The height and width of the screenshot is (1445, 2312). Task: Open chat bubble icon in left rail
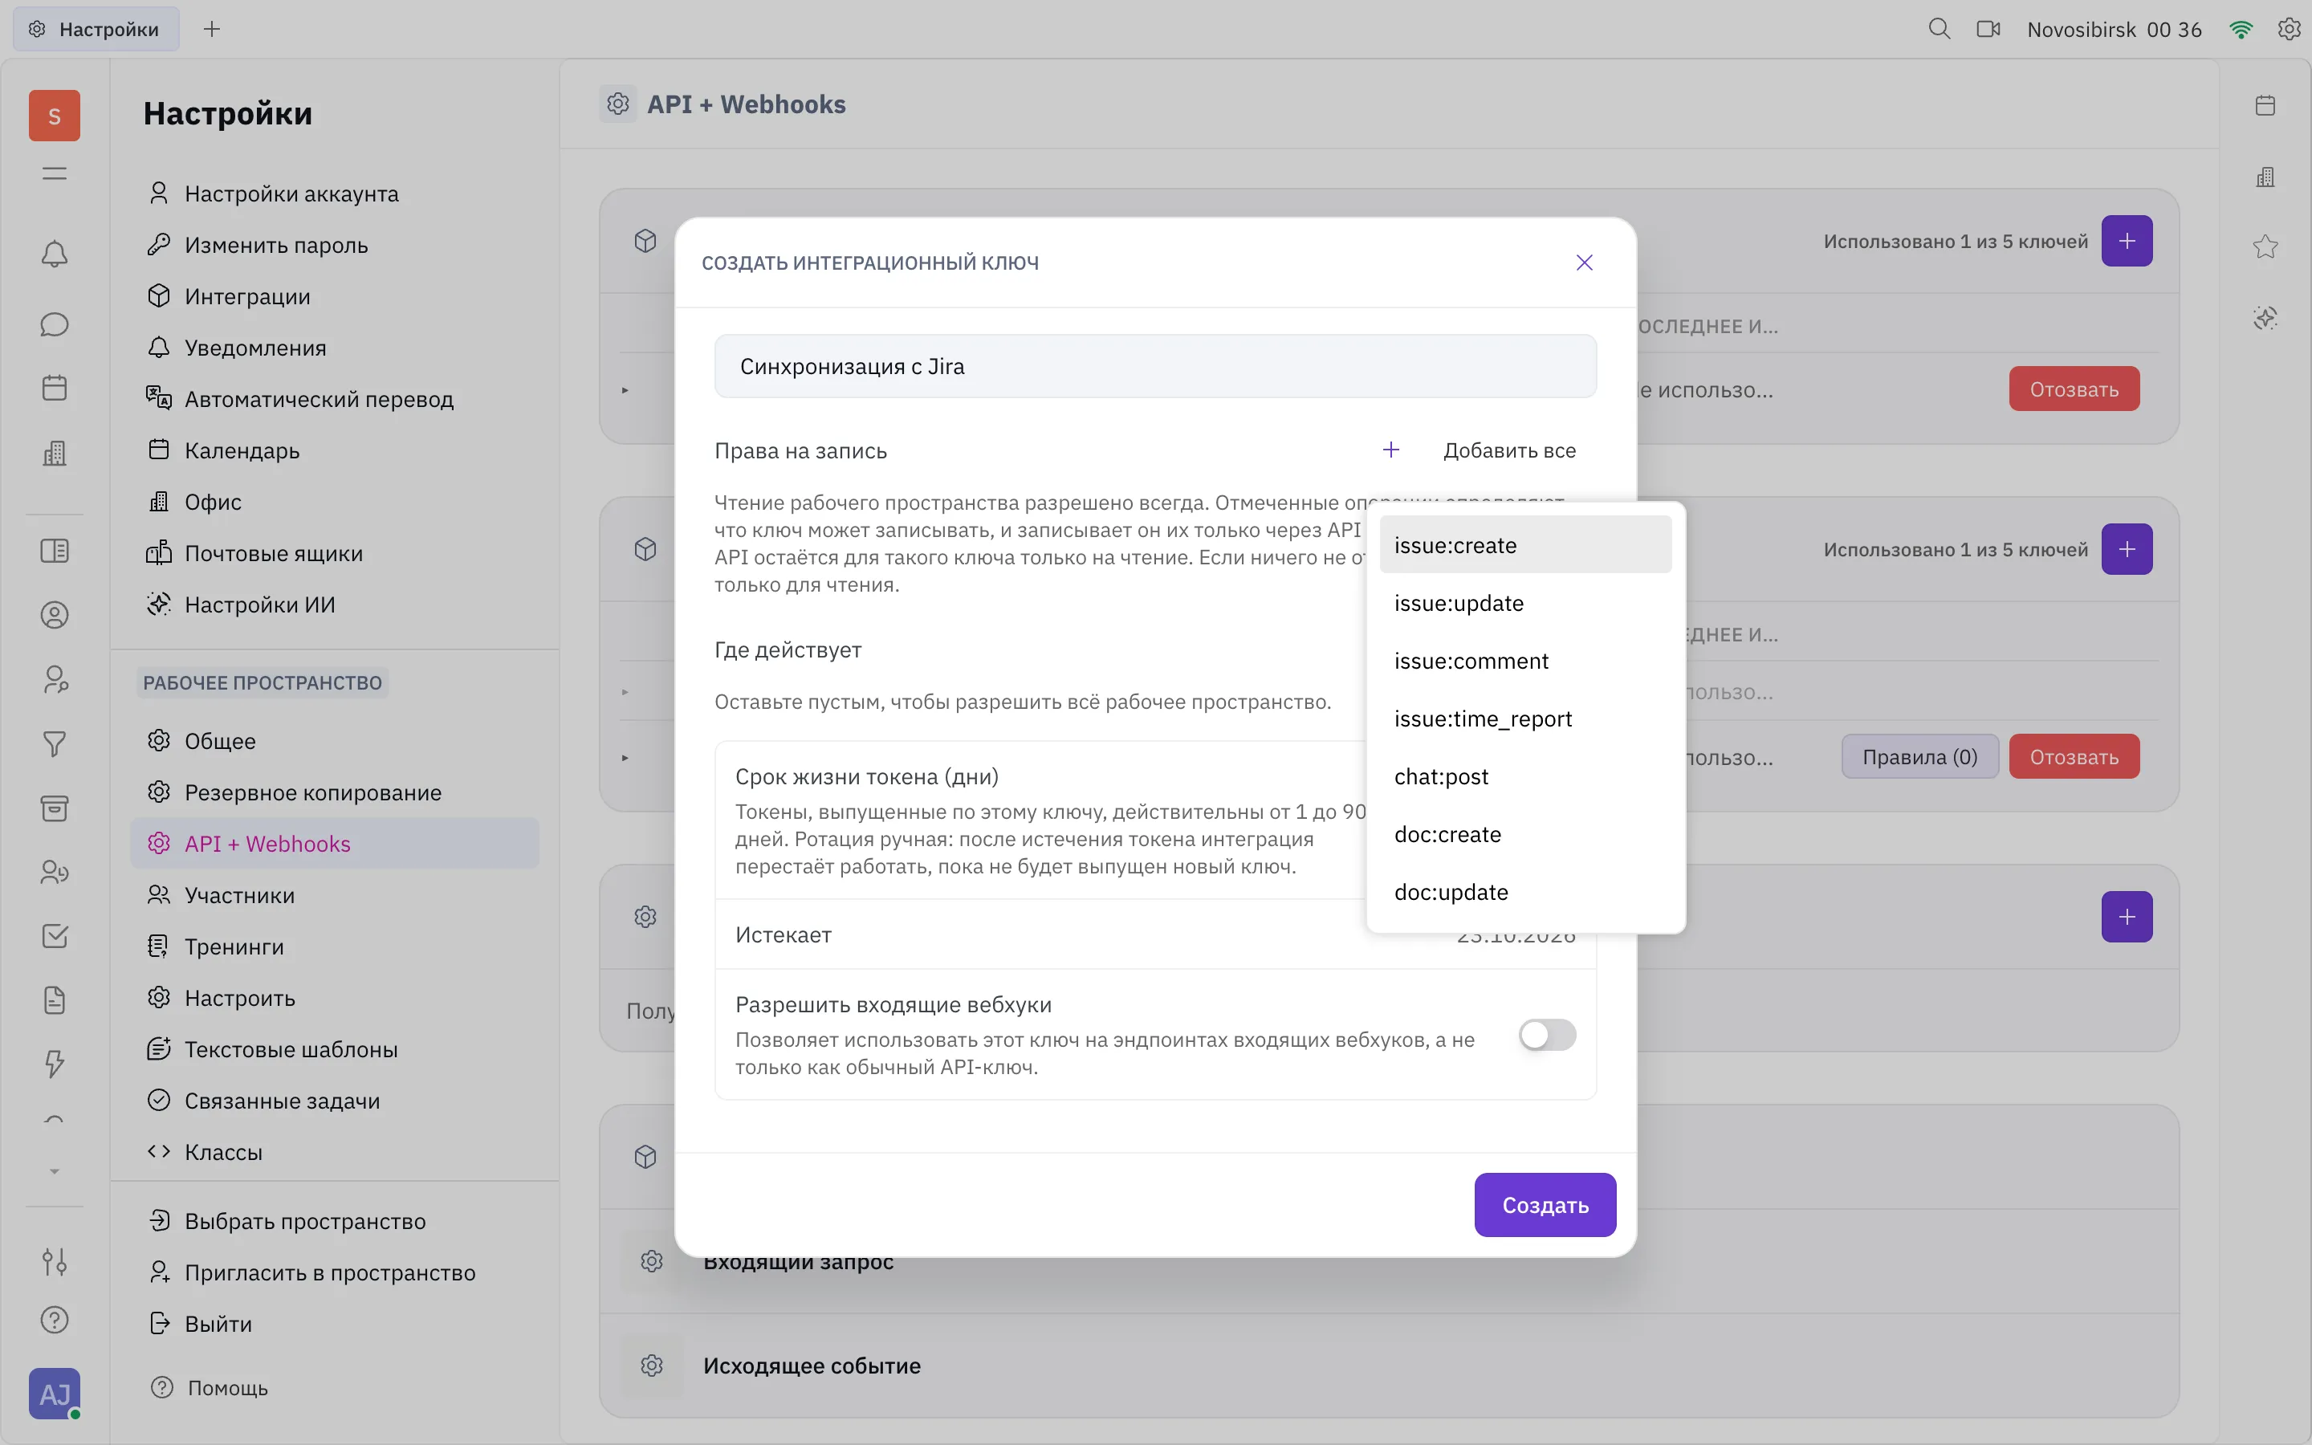click(55, 325)
